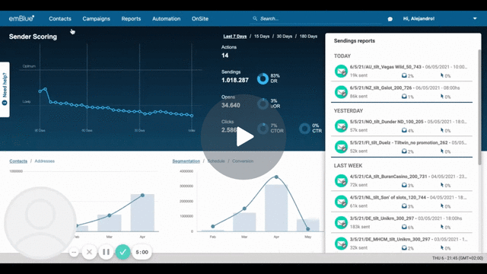
Task: Click the opens icon in the 57k sent row
Action: (x=404, y=130)
